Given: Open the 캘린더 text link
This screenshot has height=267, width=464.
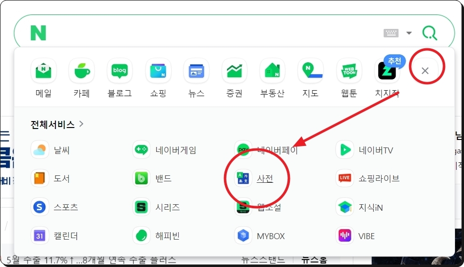Looking at the screenshot, I should tap(66, 236).
